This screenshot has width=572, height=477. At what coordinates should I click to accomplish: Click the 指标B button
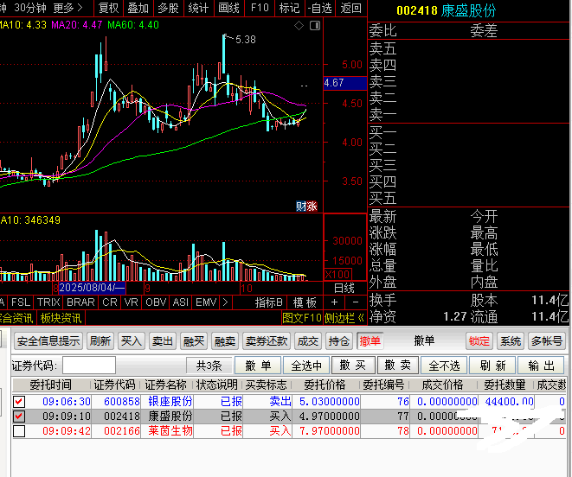click(268, 302)
